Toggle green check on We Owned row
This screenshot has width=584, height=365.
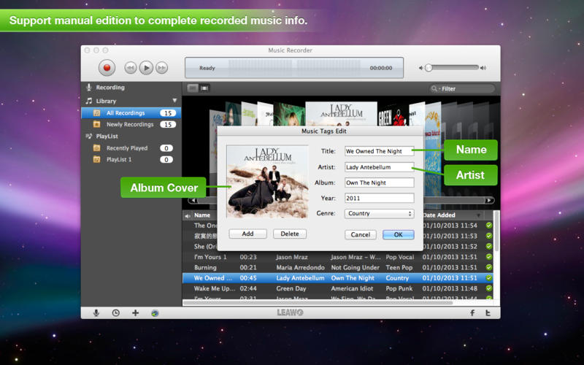point(488,278)
